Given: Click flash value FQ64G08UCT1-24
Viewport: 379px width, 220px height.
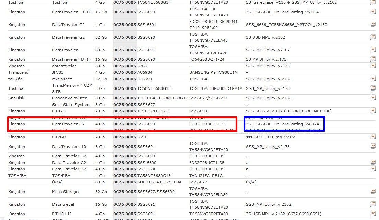Looking at the screenshot, I should pos(207,59).
